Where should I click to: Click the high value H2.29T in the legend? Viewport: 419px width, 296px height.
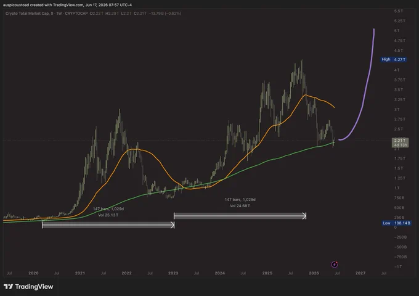pos(112,13)
